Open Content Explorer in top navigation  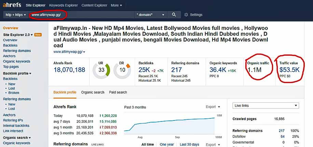pos(94,5)
